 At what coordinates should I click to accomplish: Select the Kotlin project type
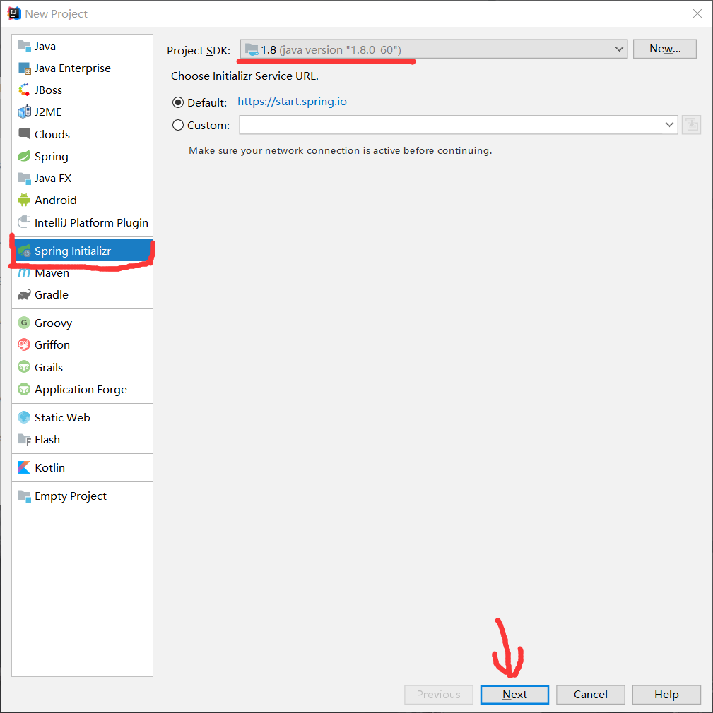(48, 467)
